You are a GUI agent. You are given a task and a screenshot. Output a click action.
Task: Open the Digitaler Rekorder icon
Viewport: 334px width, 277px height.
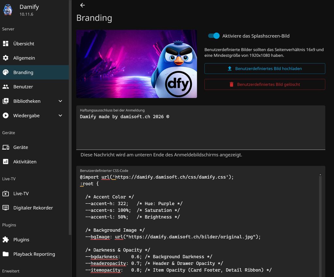[6, 208]
